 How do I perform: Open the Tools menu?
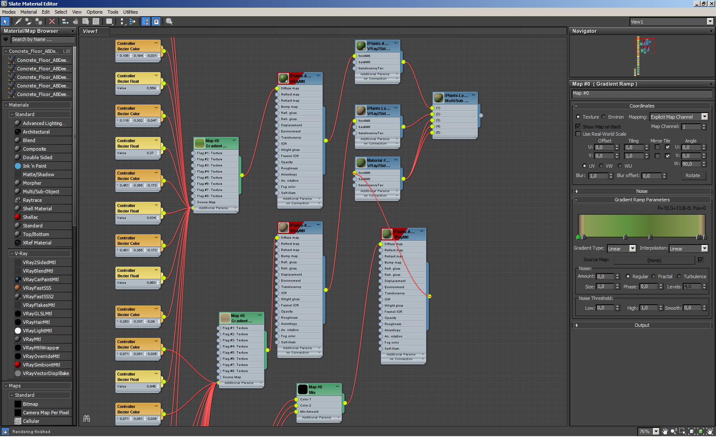click(113, 12)
